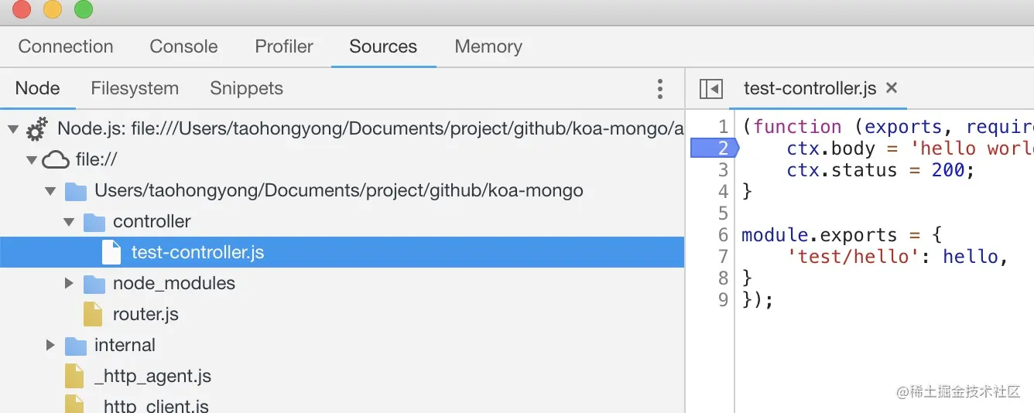Select the controller folder icon

tap(94, 222)
